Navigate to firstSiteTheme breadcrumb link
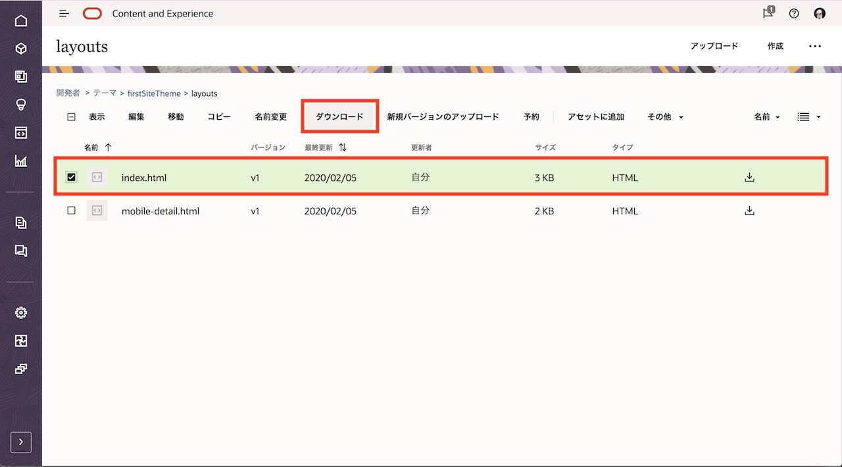842x467 pixels. 154,93
